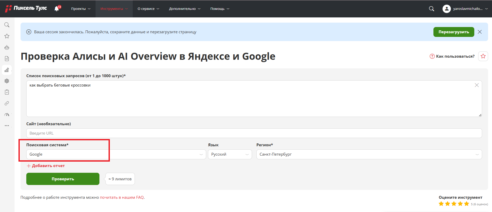
Task: Click the Перезагрузить button
Action: 453,32
